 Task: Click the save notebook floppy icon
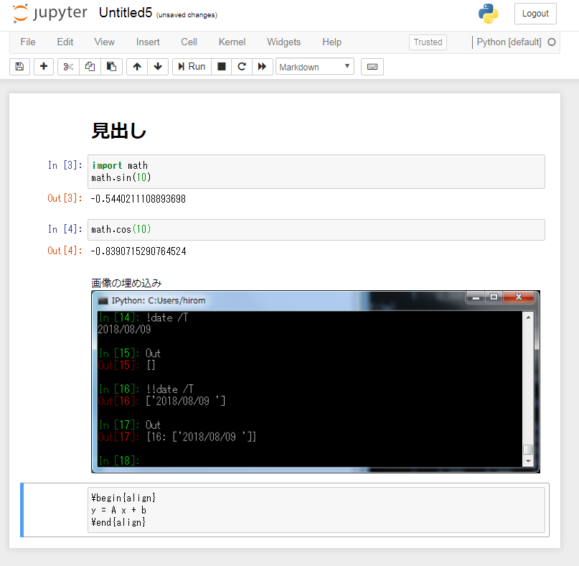tap(19, 67)
